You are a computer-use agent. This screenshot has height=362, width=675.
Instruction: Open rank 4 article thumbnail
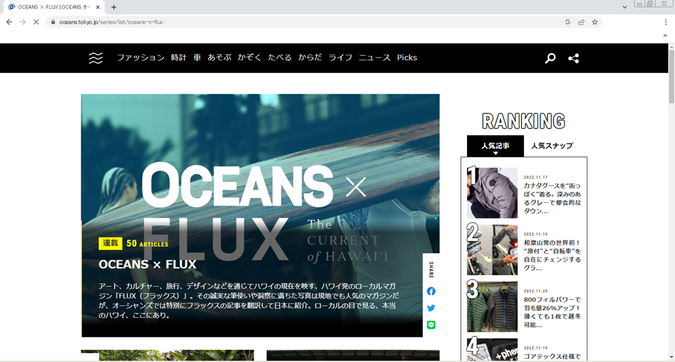(492, 350)
